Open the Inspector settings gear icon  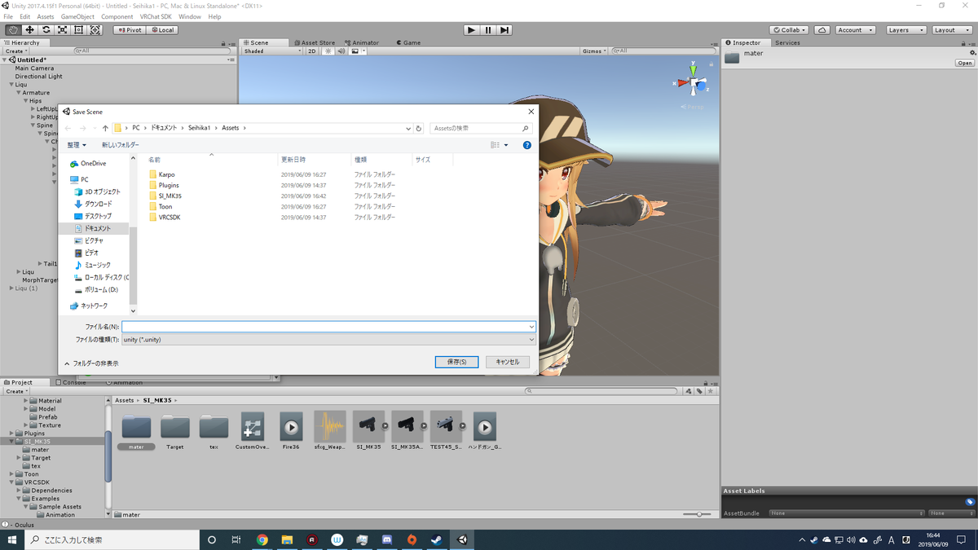point(972,52)
